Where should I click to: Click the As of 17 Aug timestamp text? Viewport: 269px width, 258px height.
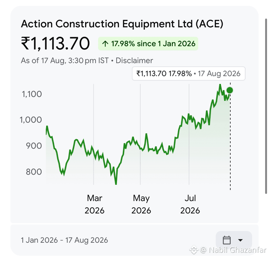(65, 61)
